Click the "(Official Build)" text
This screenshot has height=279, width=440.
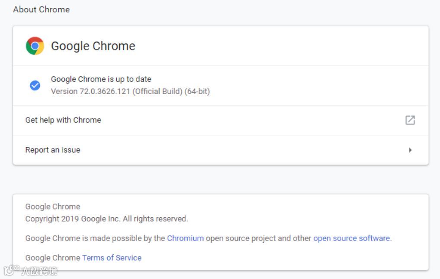[157, 92]
